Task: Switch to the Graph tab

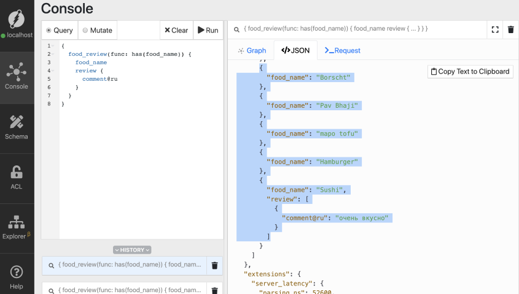Action: coord(252,50)
